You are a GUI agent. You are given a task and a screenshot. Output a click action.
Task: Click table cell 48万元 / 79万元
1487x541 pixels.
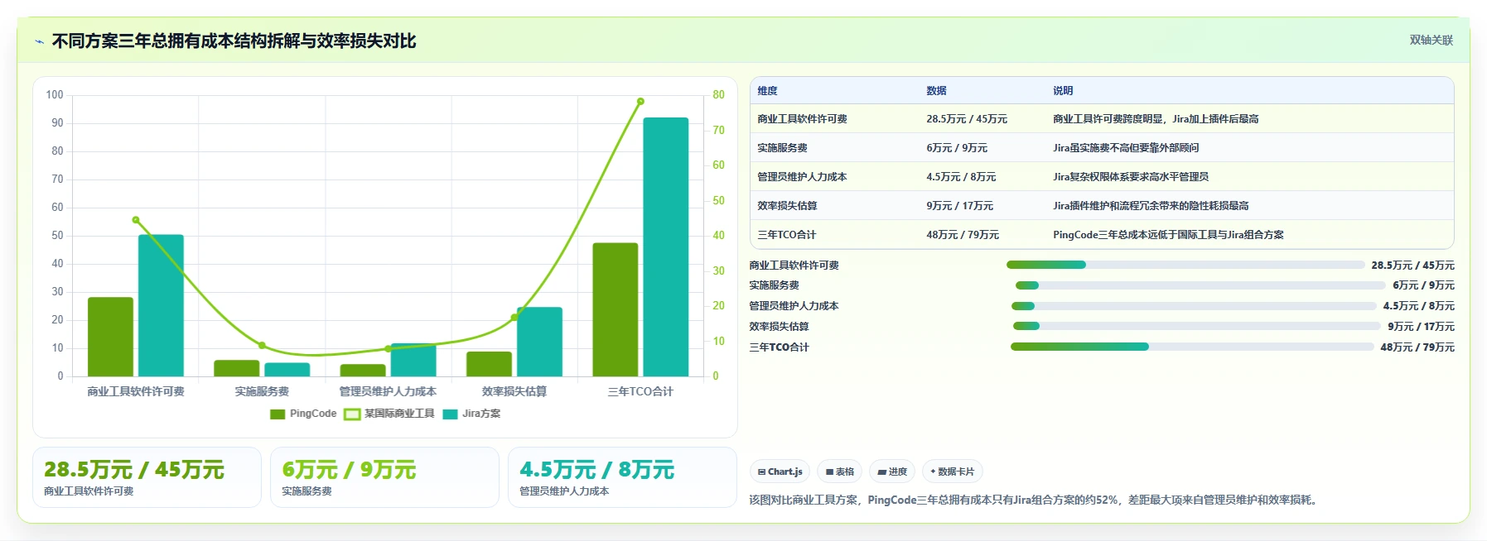pyautogui.click(x=963, y=235)
